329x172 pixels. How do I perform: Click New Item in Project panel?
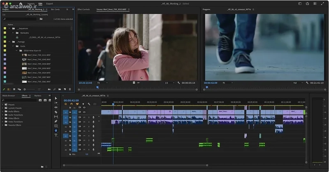coord(65,89)
